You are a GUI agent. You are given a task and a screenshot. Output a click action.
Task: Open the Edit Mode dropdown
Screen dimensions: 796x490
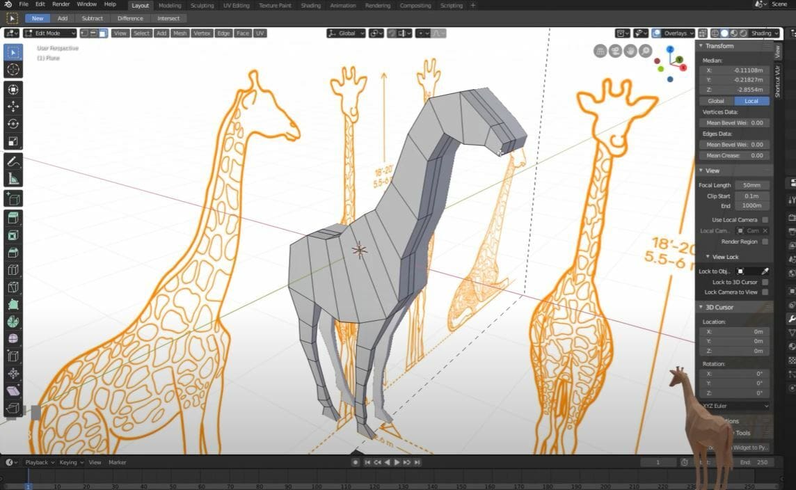click(x=50, y=33)
